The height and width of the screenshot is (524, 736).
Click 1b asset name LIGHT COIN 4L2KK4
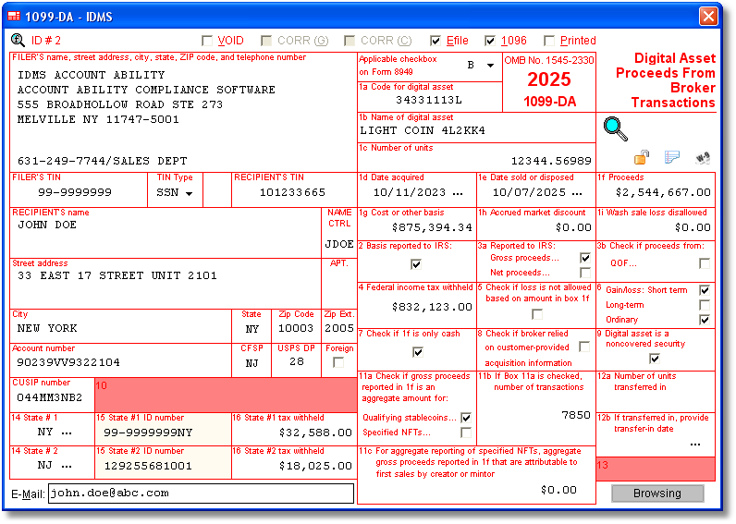476,130
